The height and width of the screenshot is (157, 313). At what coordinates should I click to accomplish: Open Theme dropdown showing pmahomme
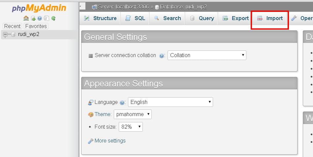click(133, 114)
